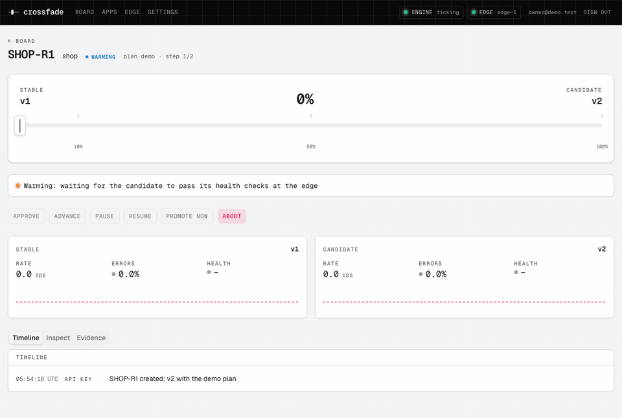This screenshot has height=418, width=622.
Task: Click the Candidate card's health indicator dot
Action: pyautogui.click(x=516, y=272)
